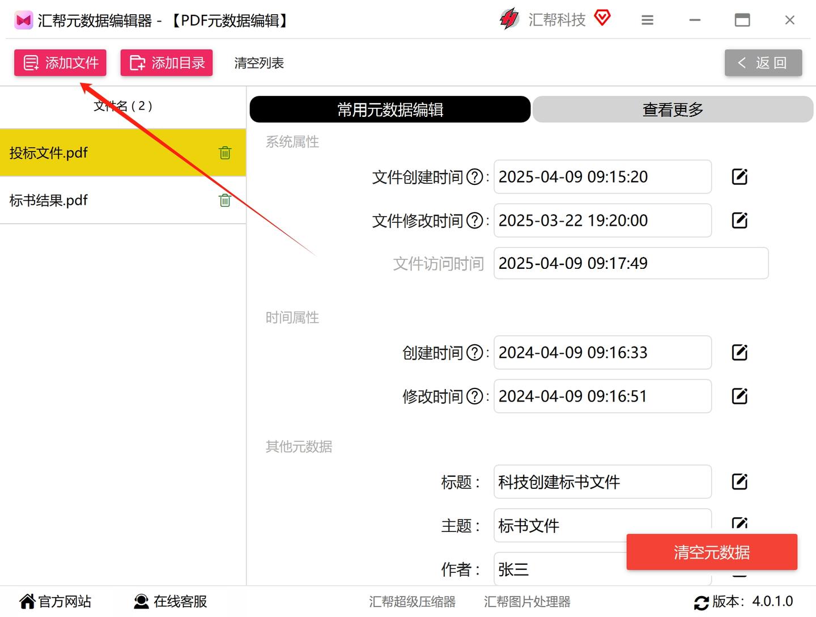Screen dimensions: 816x617
Task: Open 汇帮超级压缩器 link
Action: [x=412, y=602]
